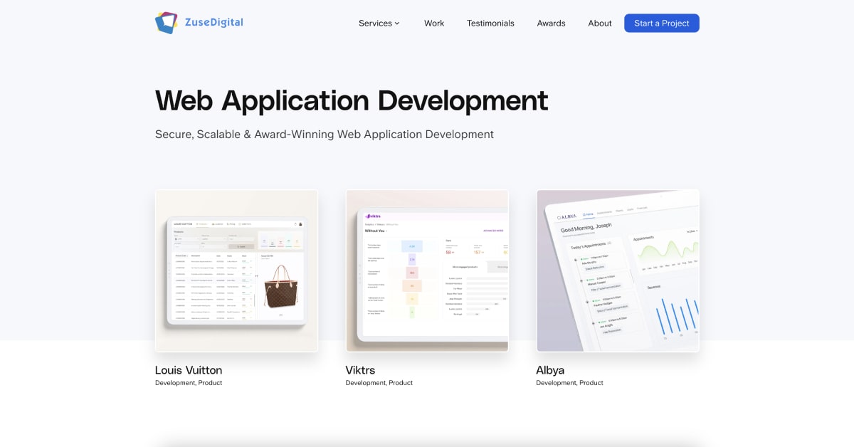Open the About page

coord(600,23)
